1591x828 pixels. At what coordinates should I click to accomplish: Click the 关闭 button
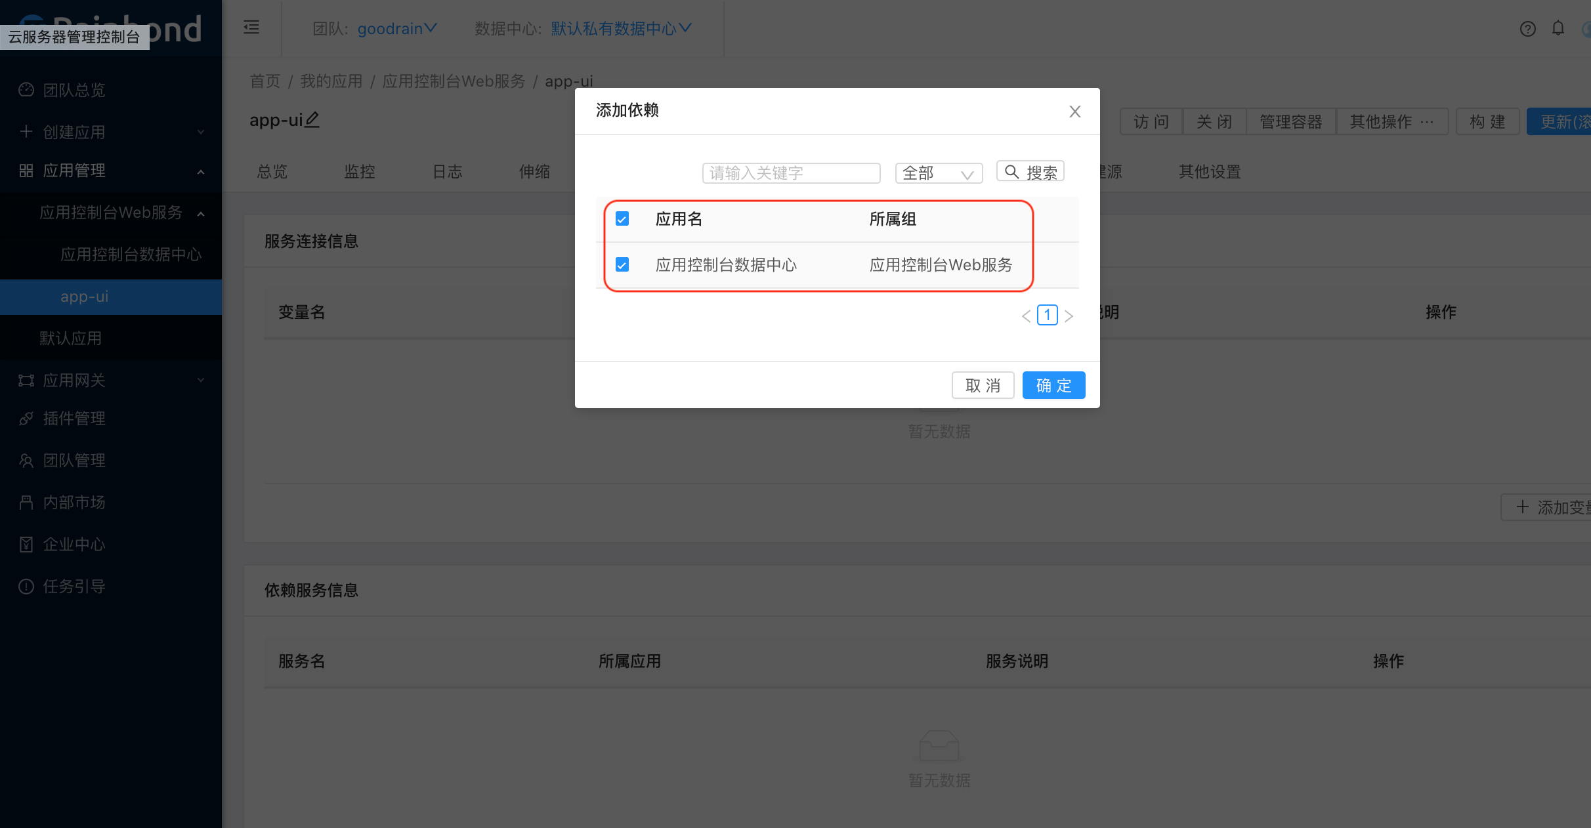[x=1214, y=121]
